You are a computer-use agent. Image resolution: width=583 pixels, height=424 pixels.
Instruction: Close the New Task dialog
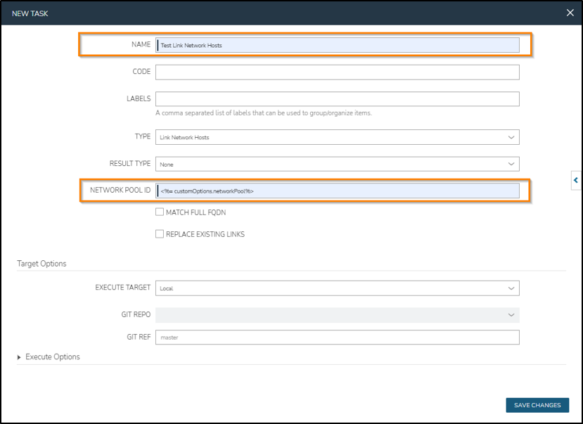click(x=570, y=13)
